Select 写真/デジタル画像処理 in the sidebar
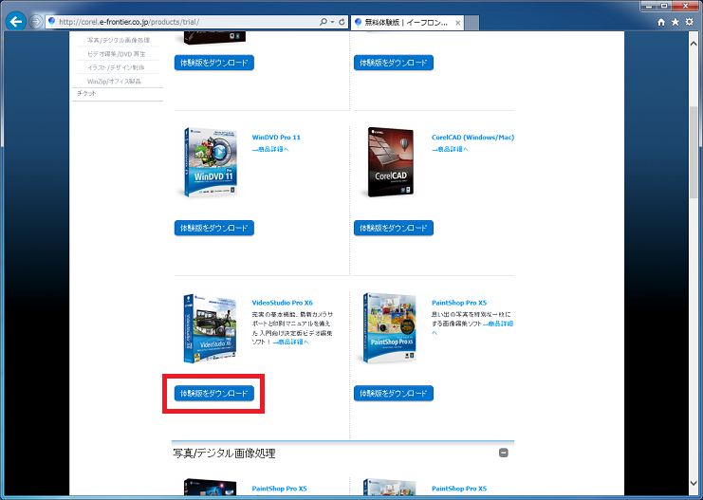Image resolution: width=703 pixels, height=500 pixels. [119, 40]
